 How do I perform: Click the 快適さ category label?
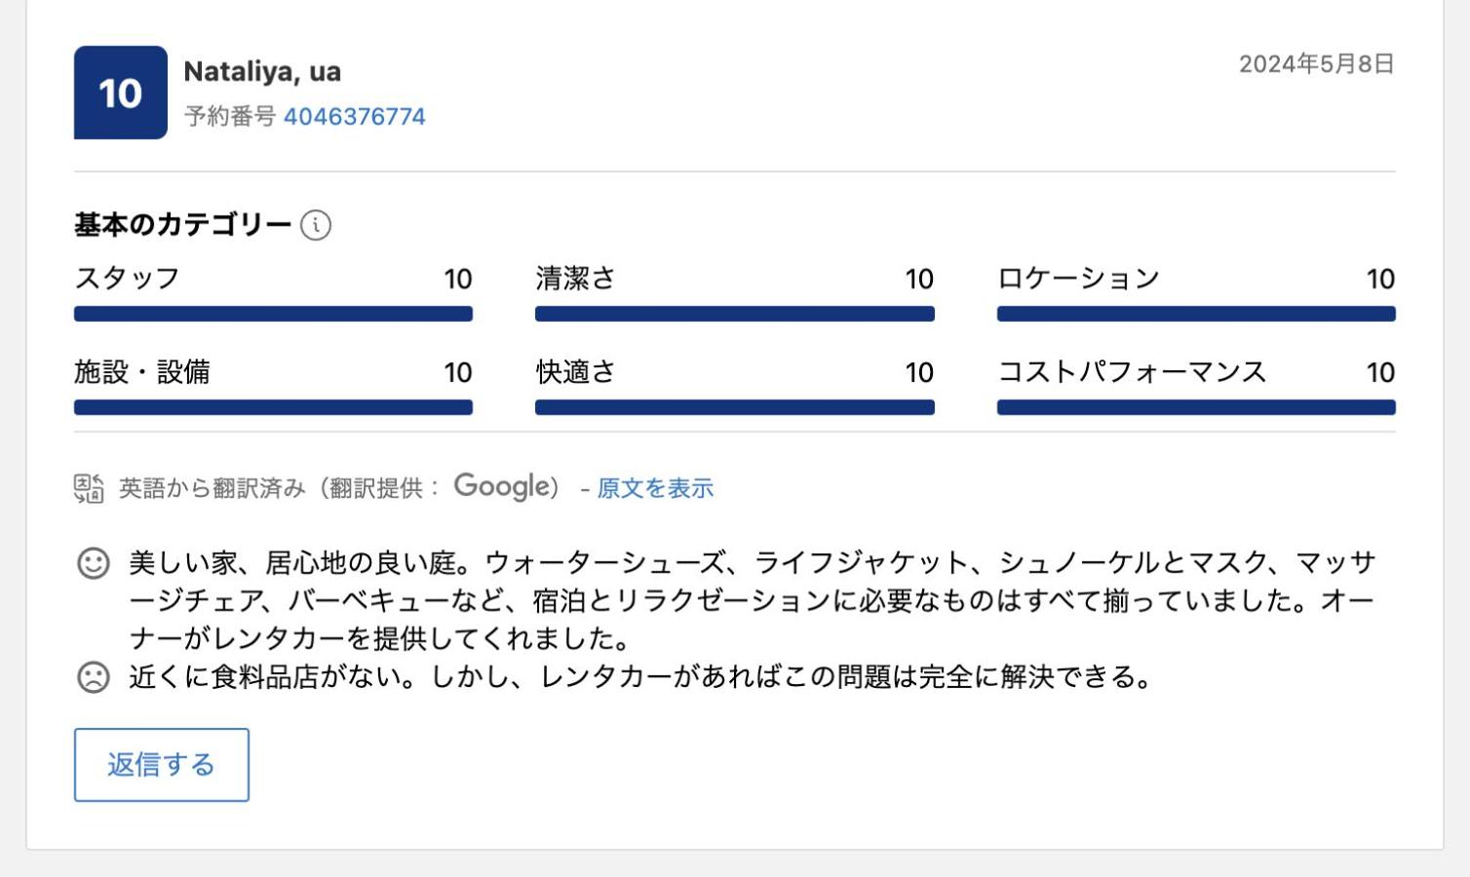point(576,372)
